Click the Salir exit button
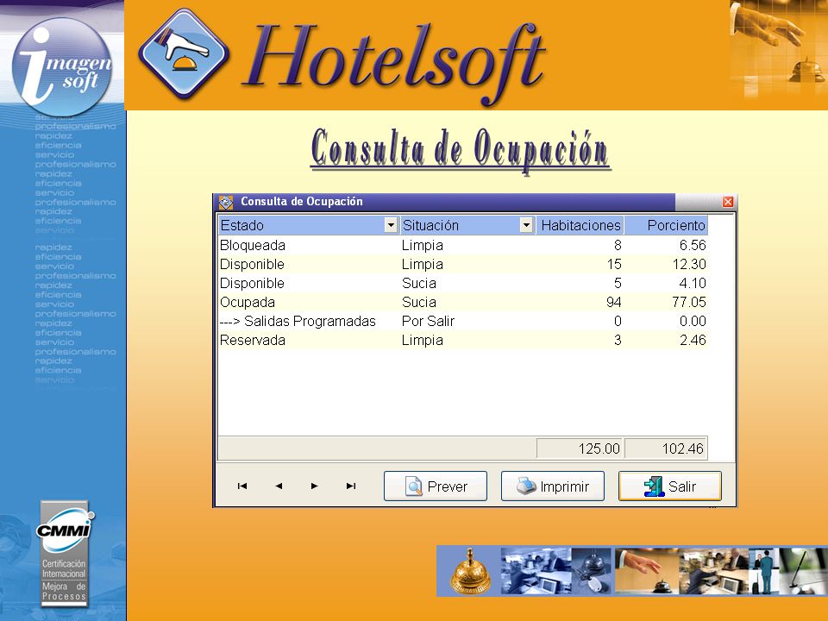This screenshot has height=621, width=828. pyautogui.click(x=669, y=486)
